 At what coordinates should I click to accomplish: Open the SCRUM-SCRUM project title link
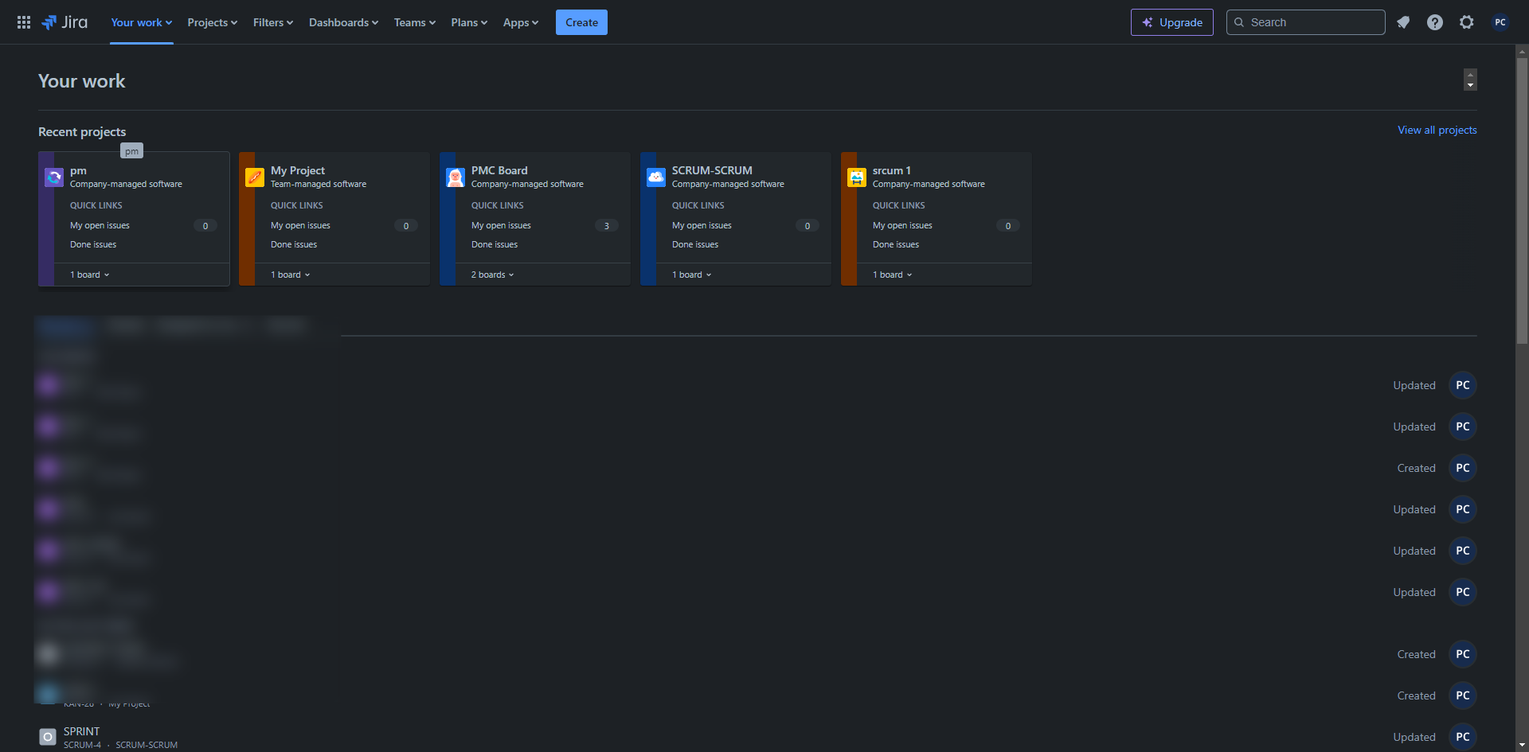click(712, 170)
